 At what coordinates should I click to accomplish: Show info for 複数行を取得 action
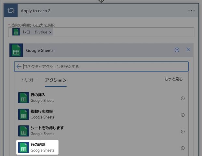tap(183, 115)
